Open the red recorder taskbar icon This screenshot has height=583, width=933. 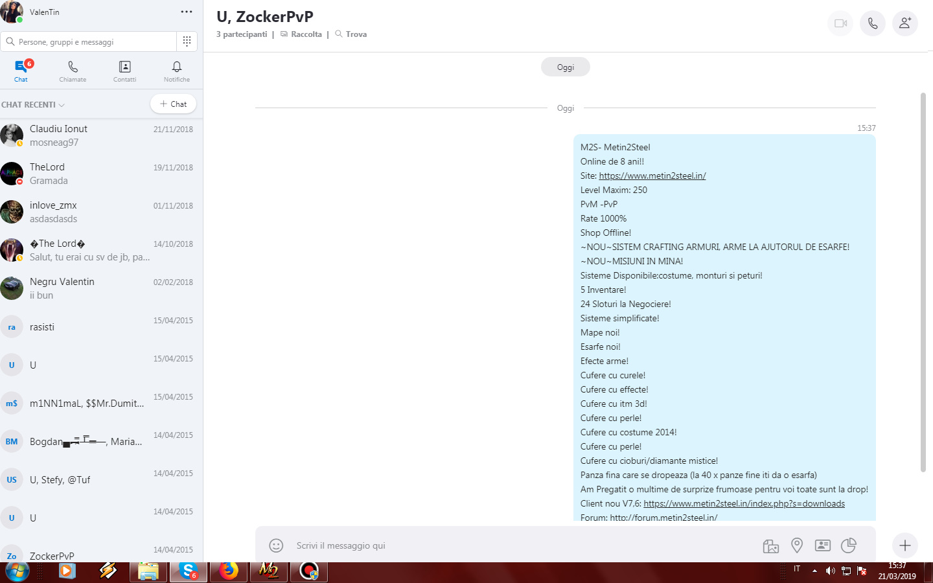pyautogui.click(x=309, y=572)
